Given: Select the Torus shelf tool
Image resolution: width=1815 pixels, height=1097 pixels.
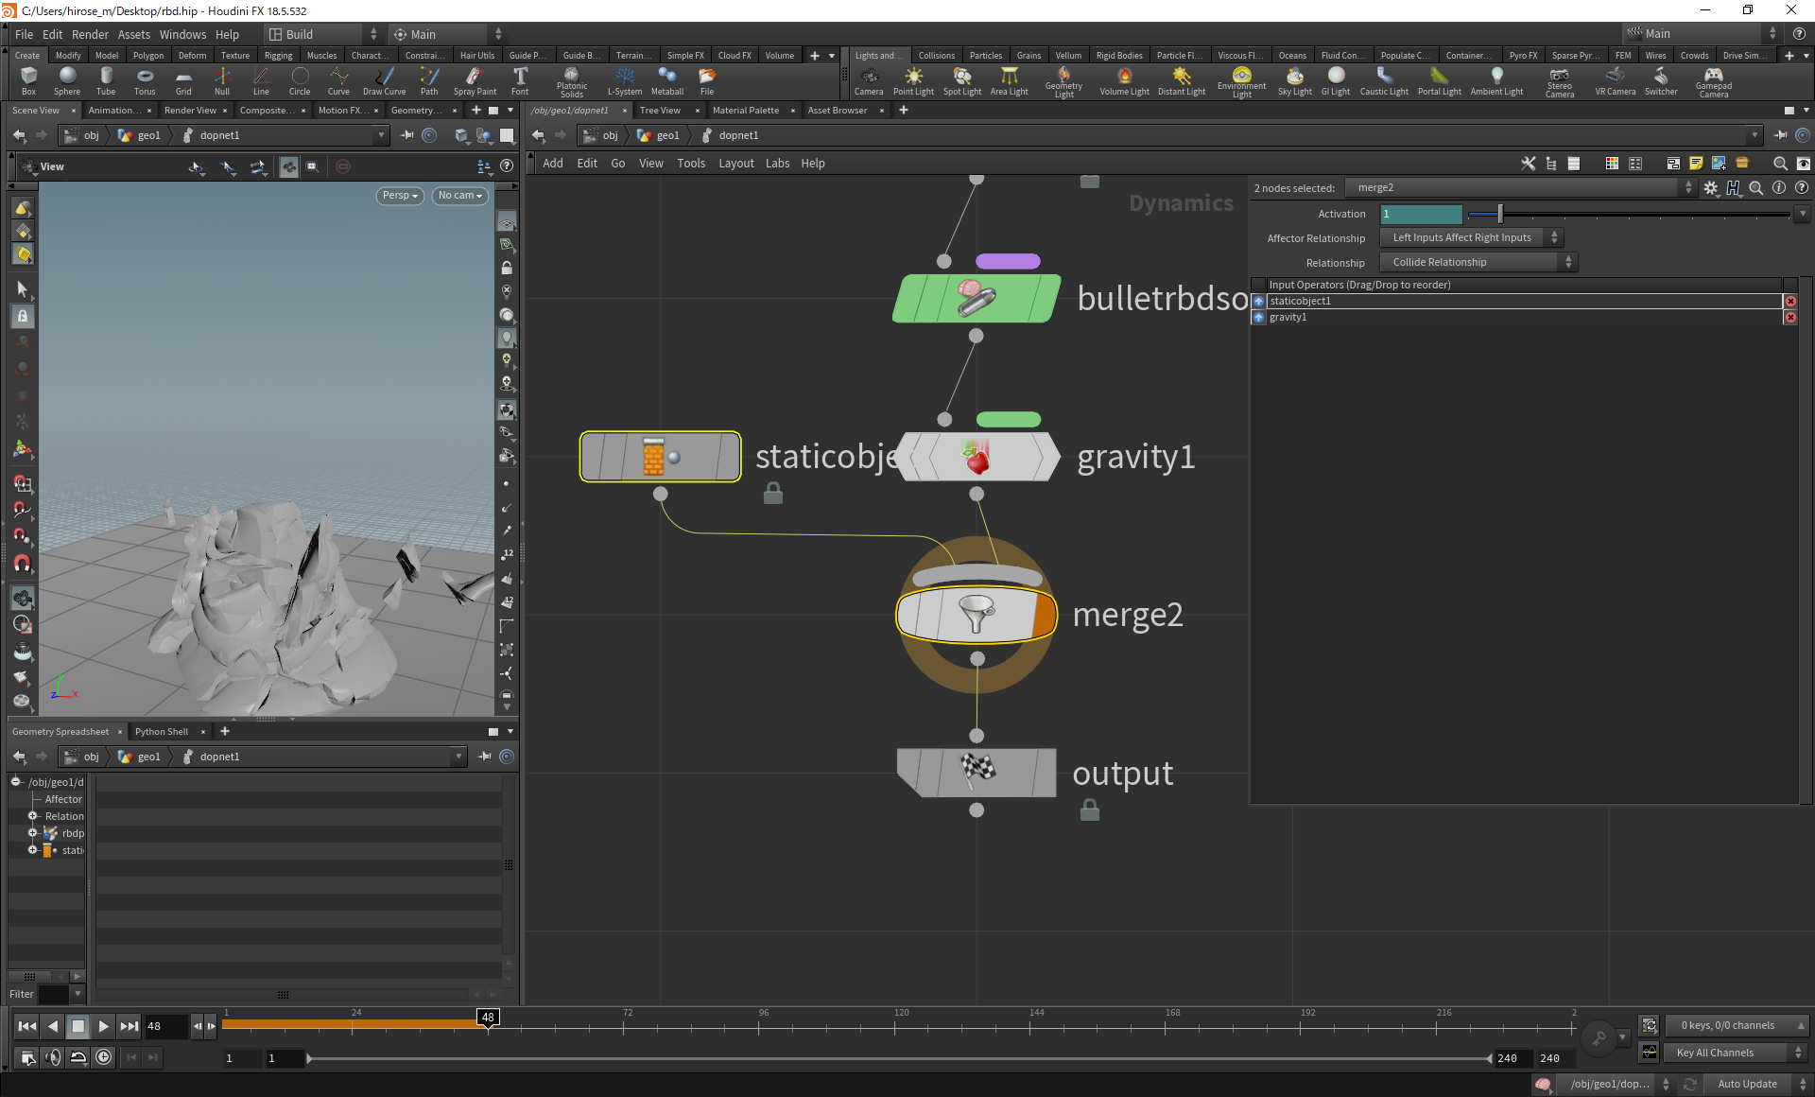Looking at the screenshot, I should click(145, 81).
